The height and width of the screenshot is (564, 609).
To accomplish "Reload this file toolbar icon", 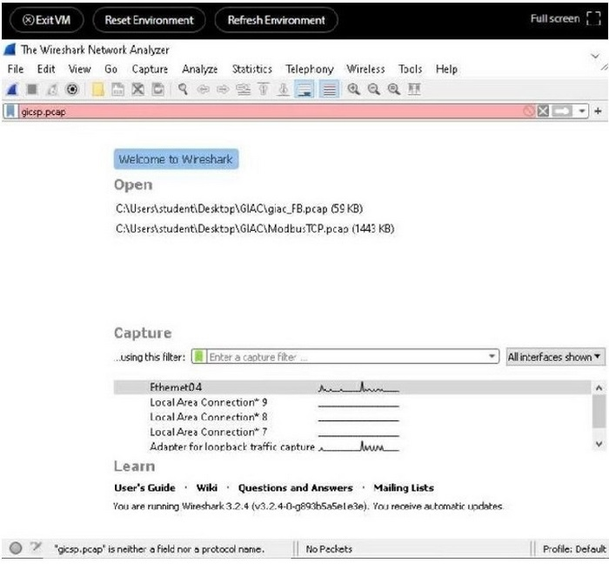I will click(x=158, y=90).
